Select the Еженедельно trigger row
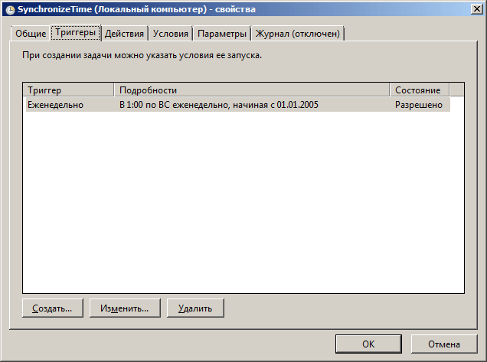 [238, 105]
